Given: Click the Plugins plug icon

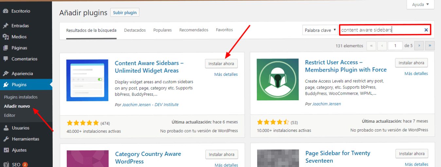Looking at the screenshot, I should tap(6, 85).
